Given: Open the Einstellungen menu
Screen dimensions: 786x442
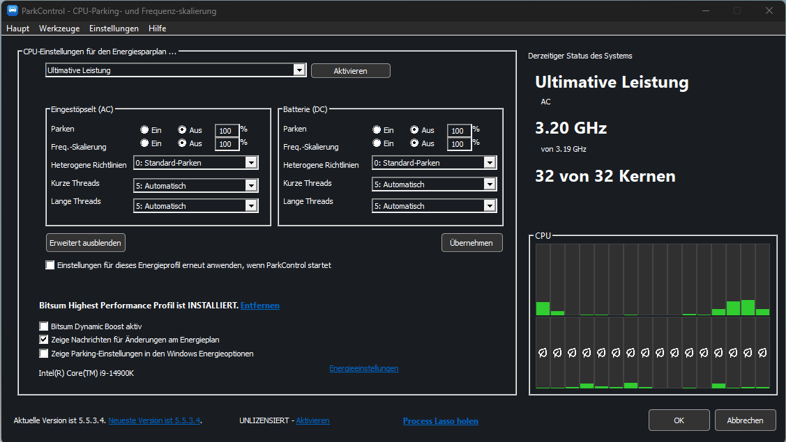Looking at the screenshot, I should tap(114, 29).
